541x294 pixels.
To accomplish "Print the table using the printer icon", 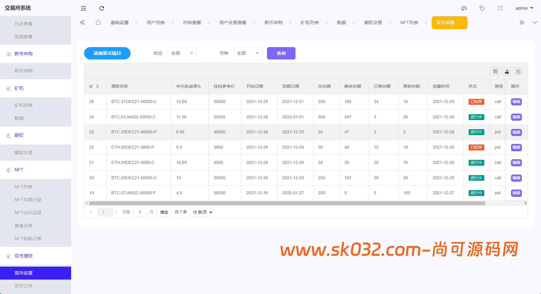I will point(518,71).
